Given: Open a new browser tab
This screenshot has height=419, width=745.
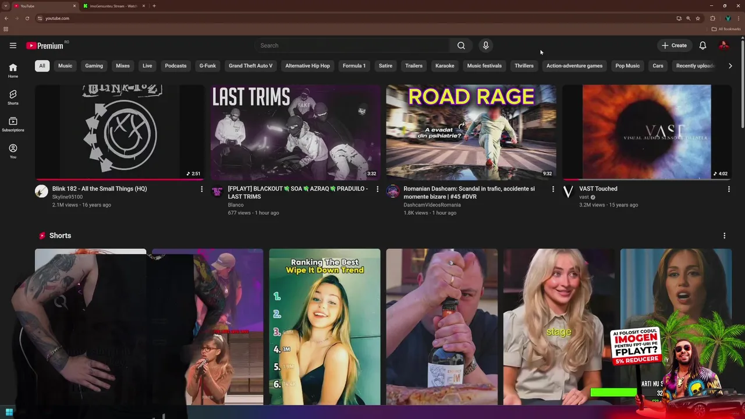Looking at the screenshot, I should [x=154, y=6].
